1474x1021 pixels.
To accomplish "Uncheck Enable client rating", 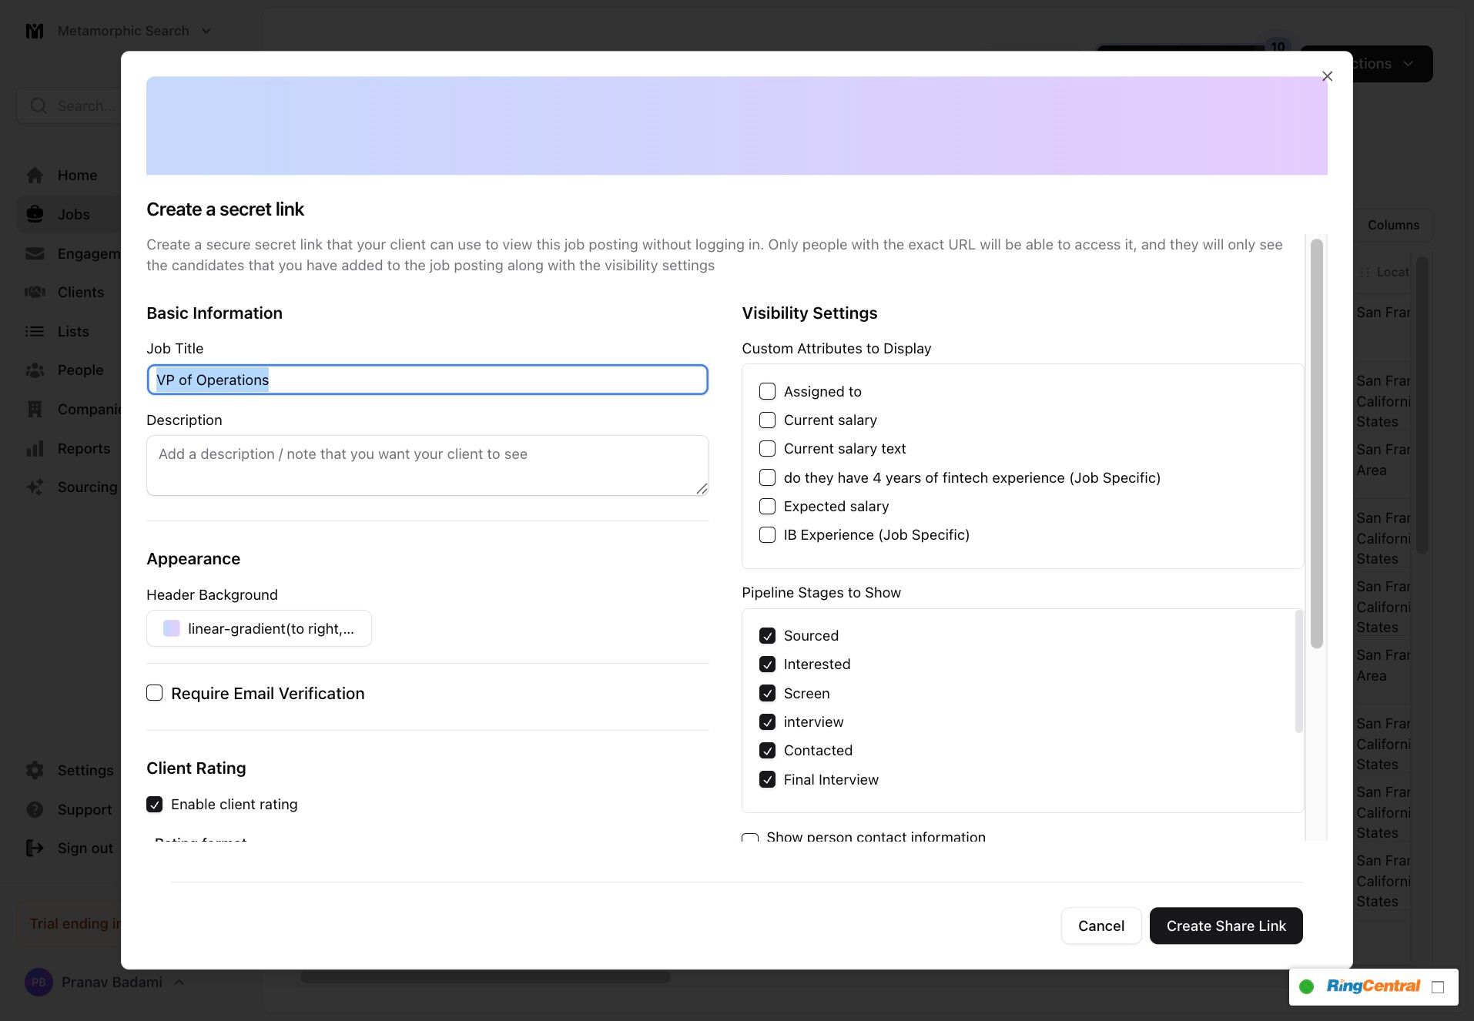I will 155,805.
